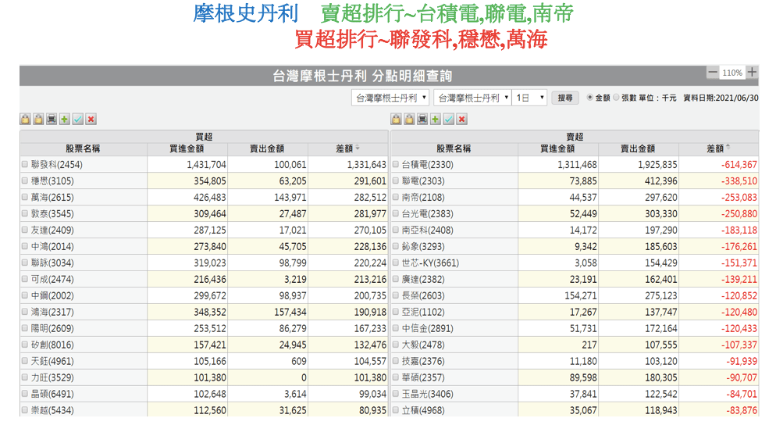776x436 pixels.
Task: Select the 張數 radio button
Action: [616, 98]
